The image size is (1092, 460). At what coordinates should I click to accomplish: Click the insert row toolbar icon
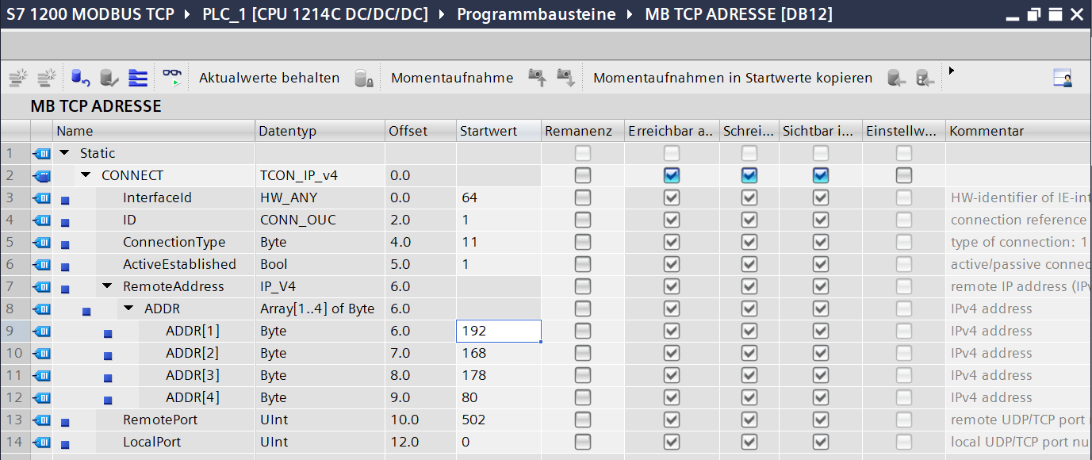(17, 78)
